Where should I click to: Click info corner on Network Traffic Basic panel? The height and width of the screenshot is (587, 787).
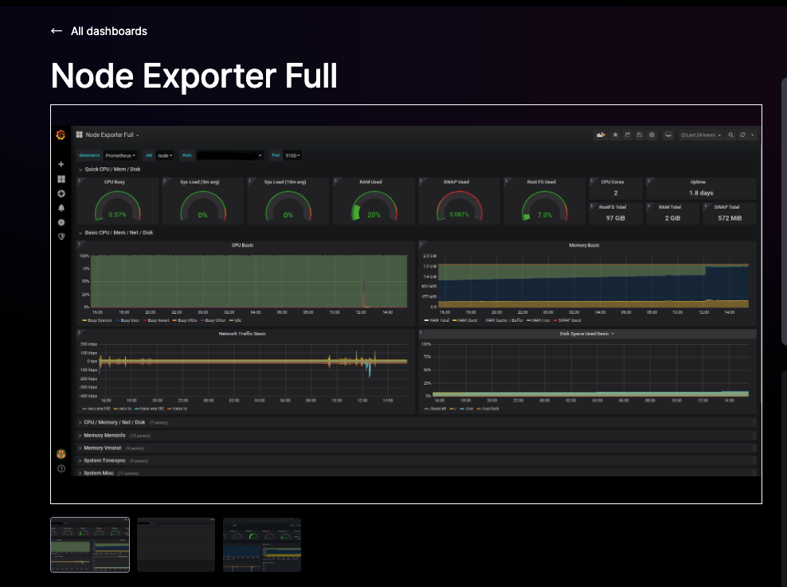[x=80, y=332]
